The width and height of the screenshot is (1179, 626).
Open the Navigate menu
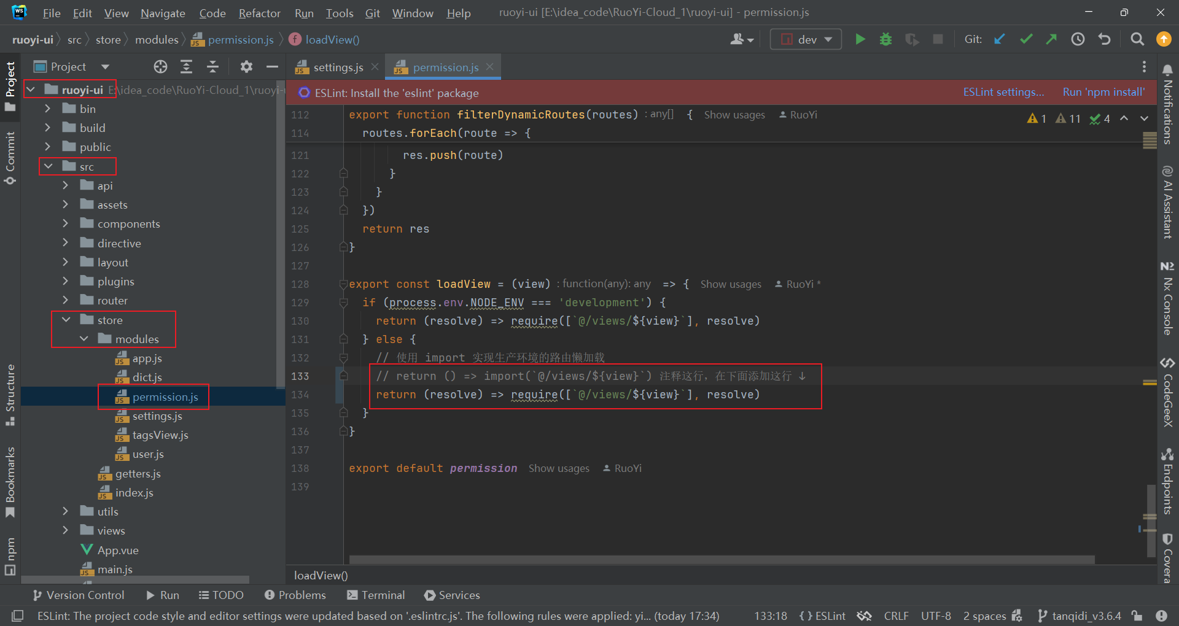click(x=163, y=13)
